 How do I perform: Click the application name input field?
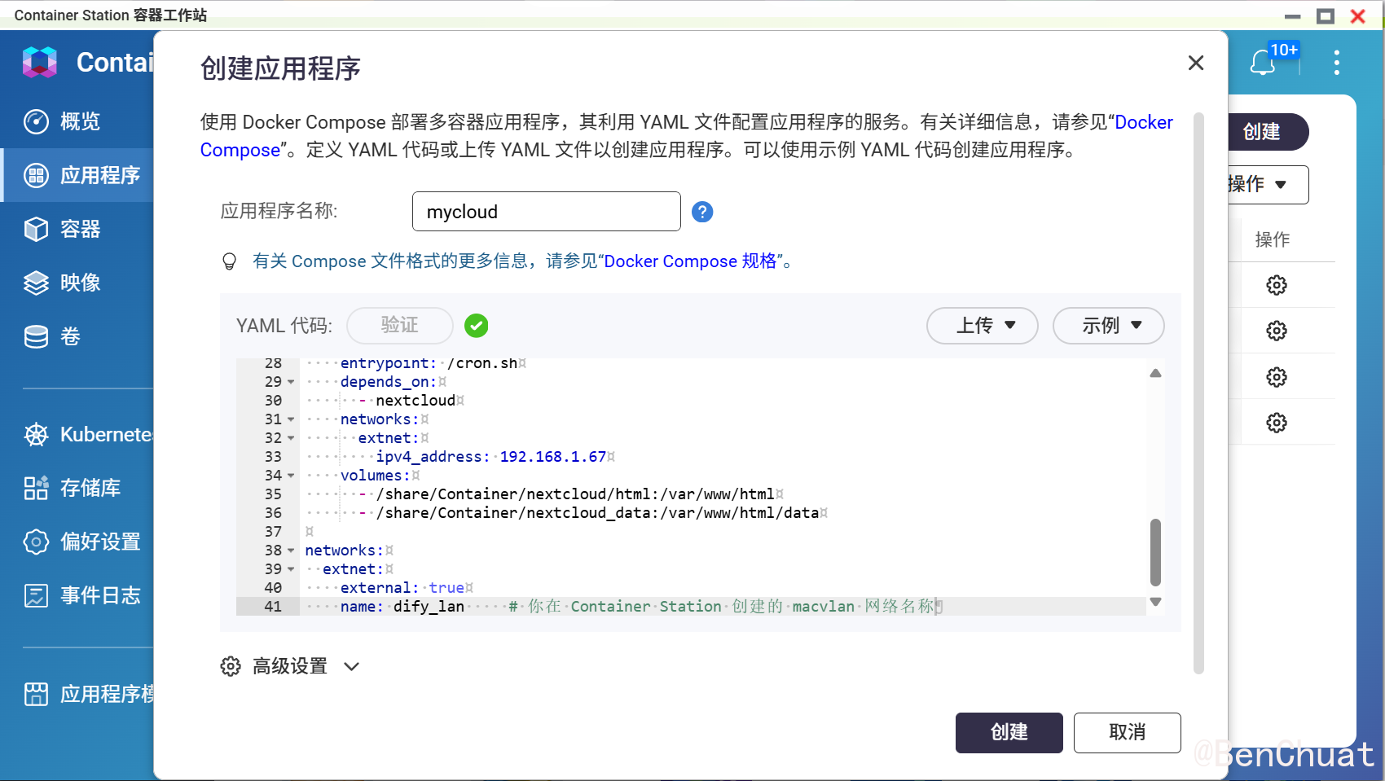click(x=546, y=212)
